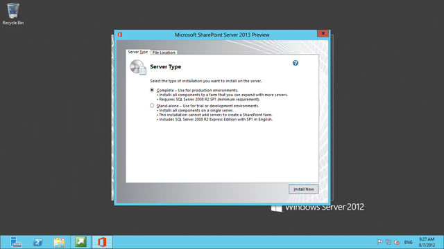Click text "Installs all components on a single server"
Viewport: 444px width, 249px height.
click(x=196, y=111)
